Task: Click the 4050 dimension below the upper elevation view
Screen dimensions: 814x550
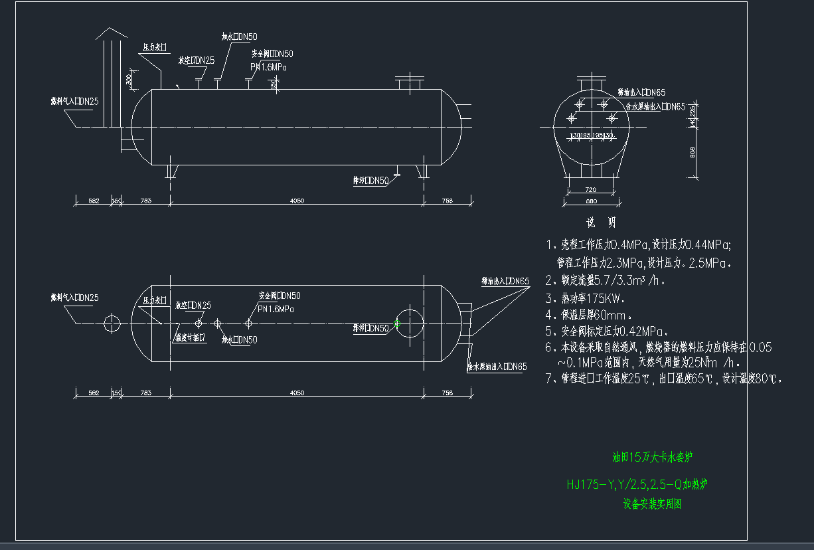Action: pos(297,201)
